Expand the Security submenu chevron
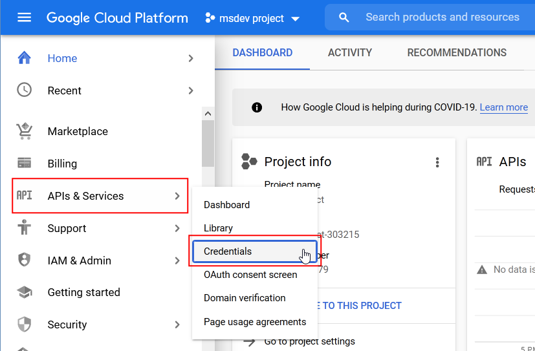The width and height of the screenshot is (535, 351). (x=177, y=324)
